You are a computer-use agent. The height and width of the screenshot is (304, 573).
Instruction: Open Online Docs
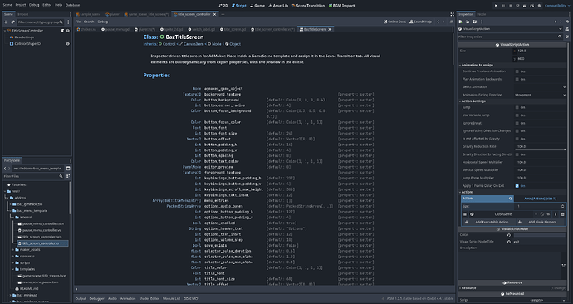click(x=394, y=22)
